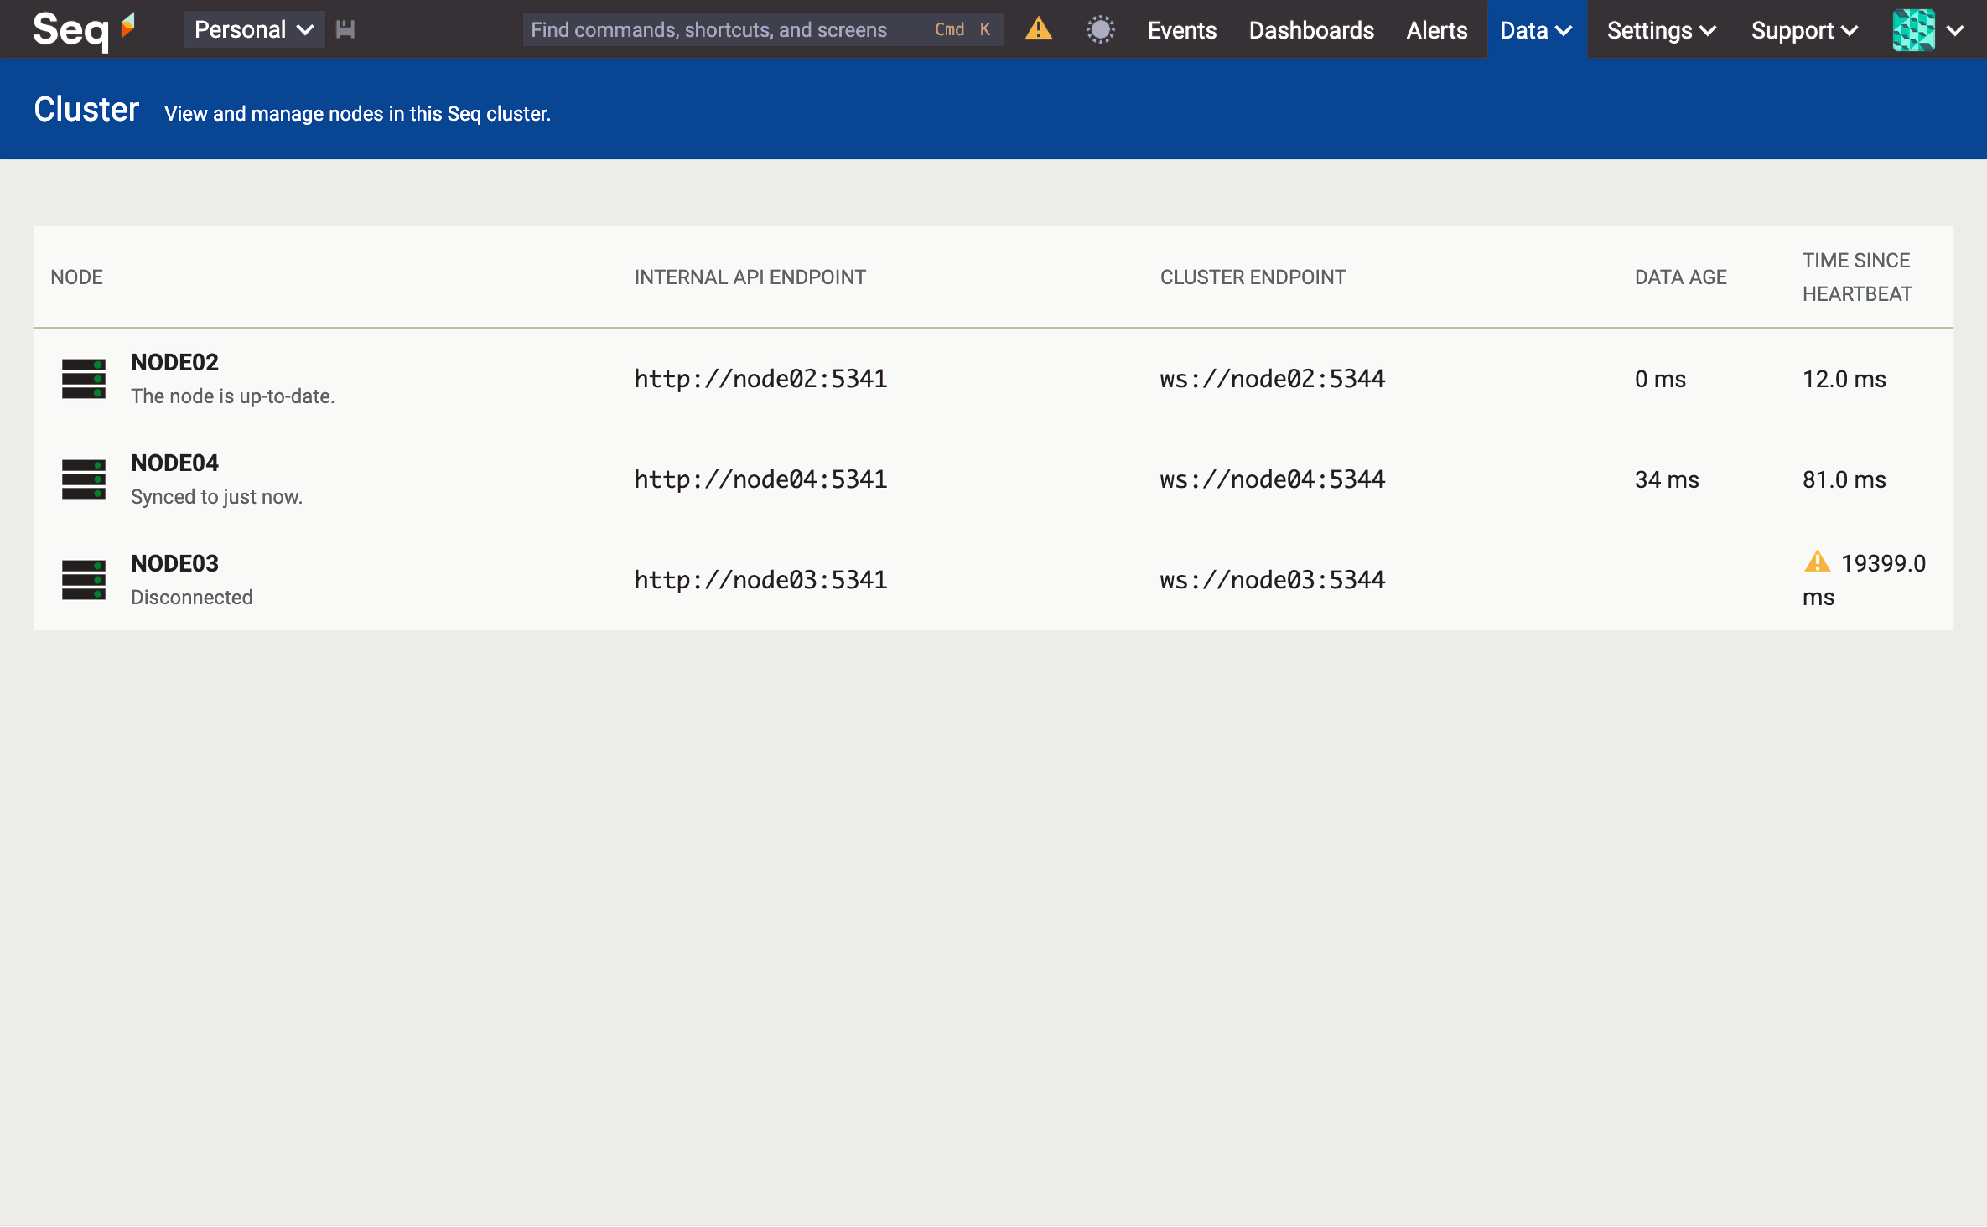Open the Data dropdown menu
Screen dimensions: 1987x1227
(1537, 30)
